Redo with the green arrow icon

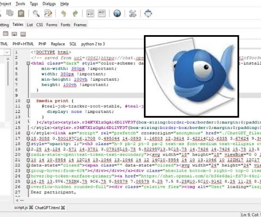75,13
